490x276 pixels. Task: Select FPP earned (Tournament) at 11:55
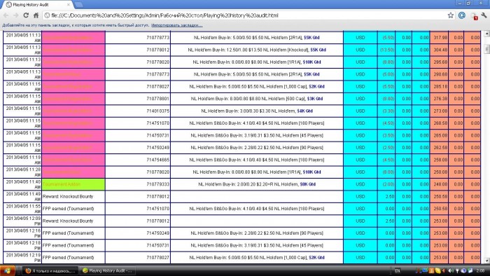(68, 209)
